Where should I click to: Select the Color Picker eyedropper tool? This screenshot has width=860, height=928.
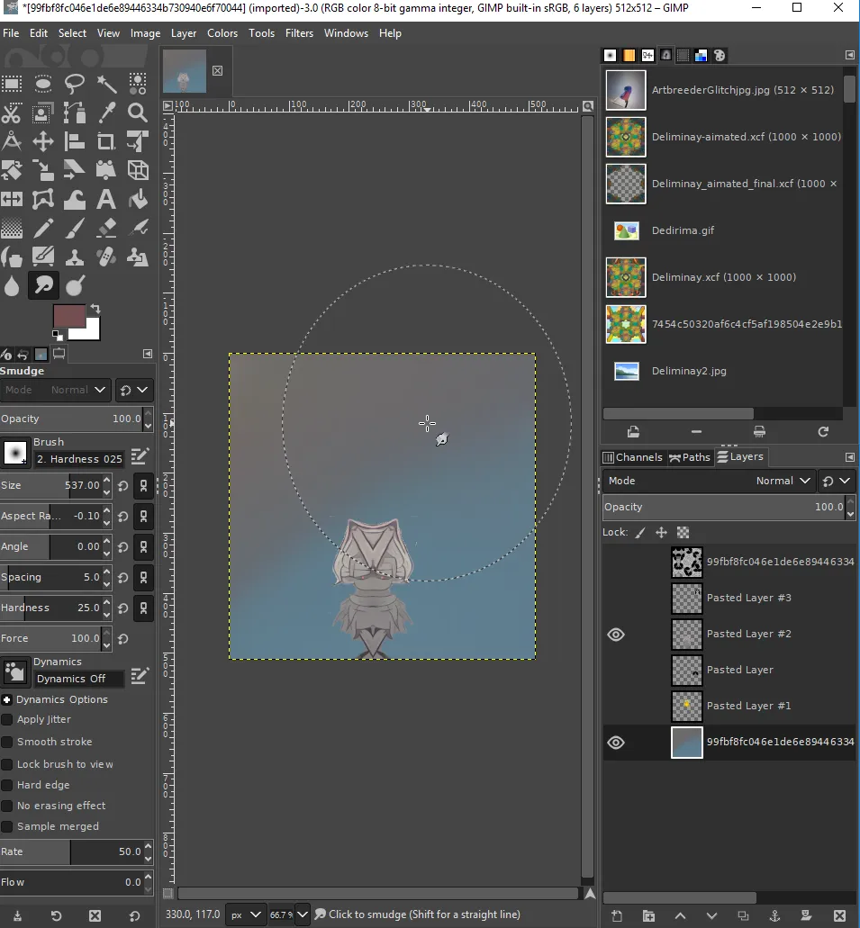pos(106,113)
